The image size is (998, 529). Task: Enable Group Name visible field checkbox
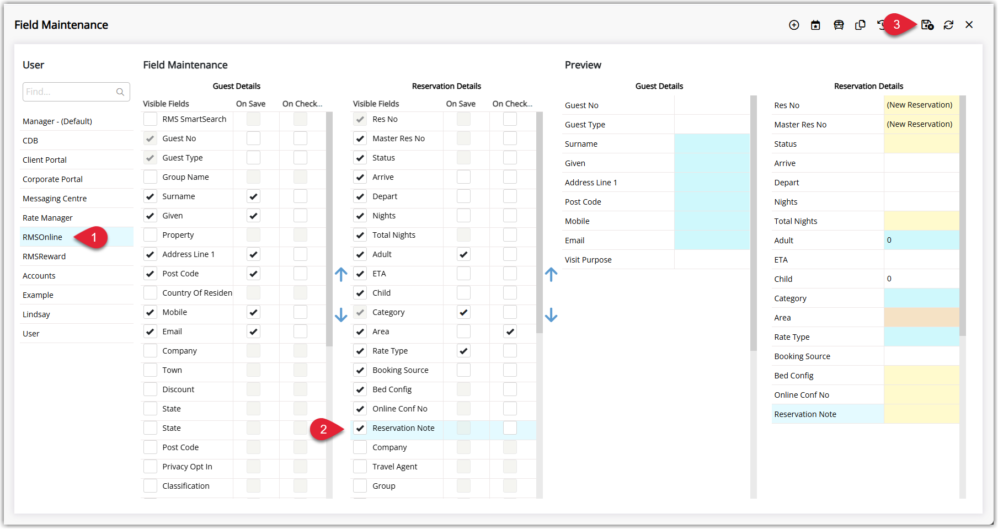pyautogui.click(x=150, y=177)
